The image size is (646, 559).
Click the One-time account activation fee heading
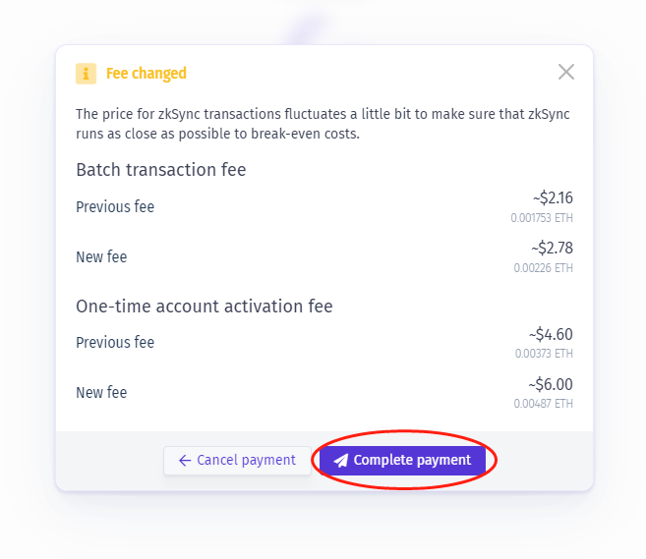pos(205,307)
